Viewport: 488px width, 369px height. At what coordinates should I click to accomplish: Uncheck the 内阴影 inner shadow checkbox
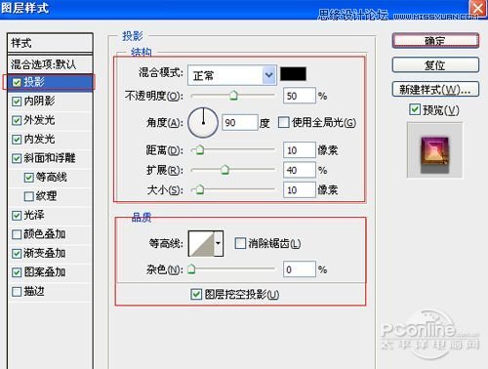tap(17, 102)
